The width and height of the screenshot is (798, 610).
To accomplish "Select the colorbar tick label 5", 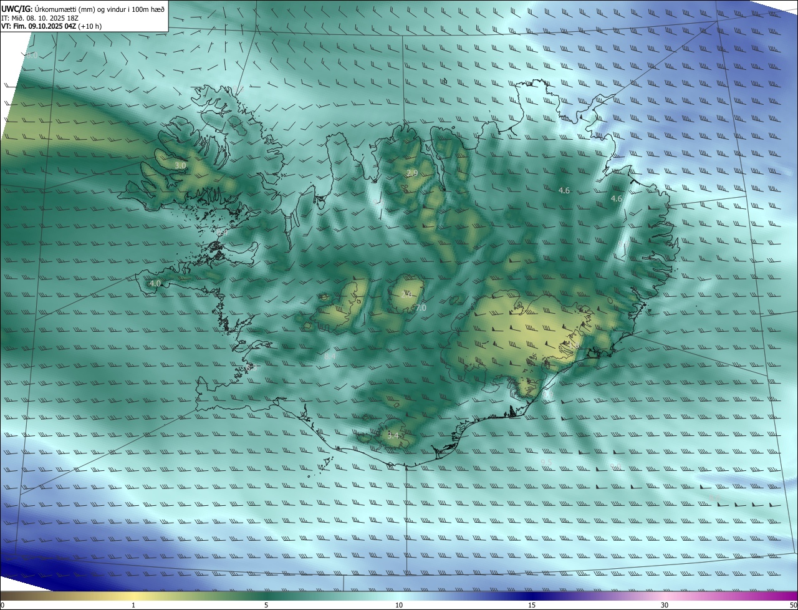I will coord(266,605).
